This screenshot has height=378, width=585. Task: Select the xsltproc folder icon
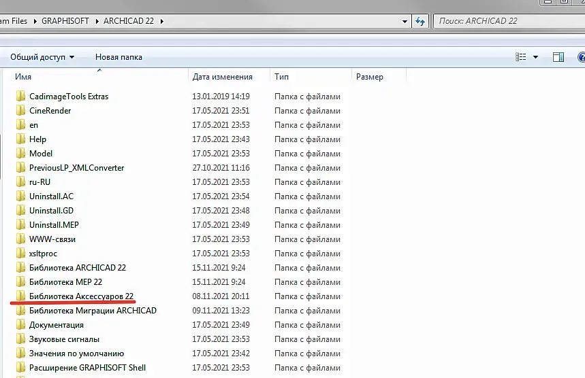point(21,253)
